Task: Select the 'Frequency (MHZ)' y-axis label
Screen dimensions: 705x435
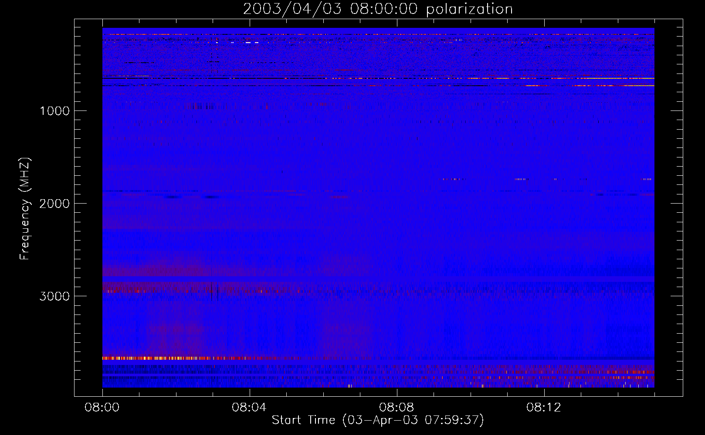Action: 25,209
